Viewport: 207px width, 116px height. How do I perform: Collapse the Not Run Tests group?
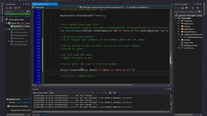tap(6, 29)
